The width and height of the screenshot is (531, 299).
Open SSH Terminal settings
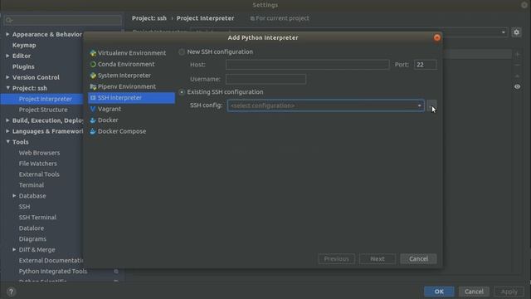click(x=37, y=218)
